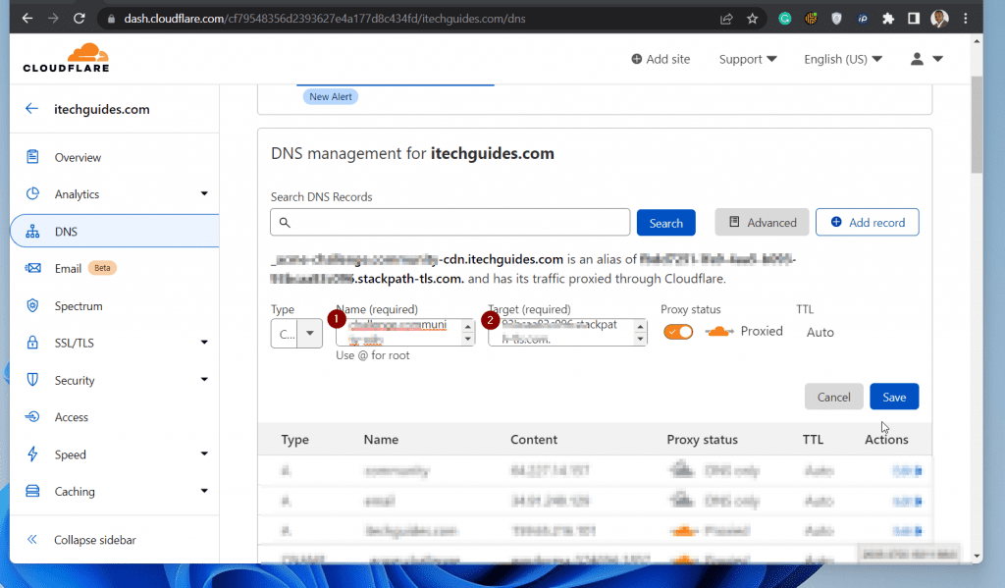Open the English (US) language dropdown
This screenshot has width=1005, height=588.
[843, 59]
